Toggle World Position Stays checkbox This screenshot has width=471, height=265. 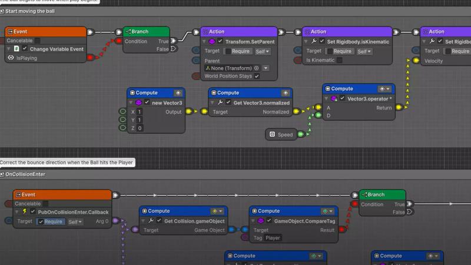pyautogui.click(x=257, y=76)
